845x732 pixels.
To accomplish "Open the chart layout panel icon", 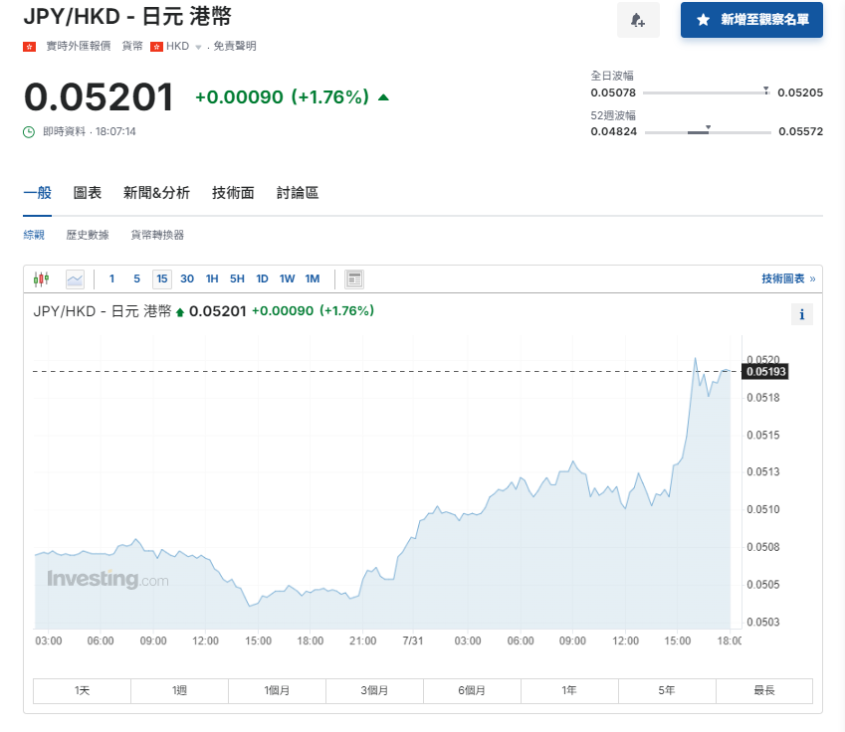I will [354, 279].
